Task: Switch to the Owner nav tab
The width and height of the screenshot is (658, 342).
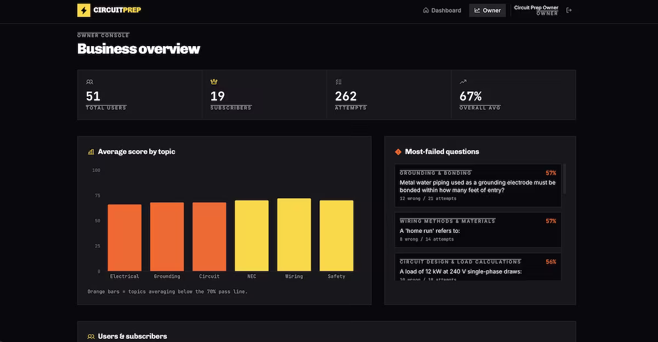Action: (x=487, y=10)
